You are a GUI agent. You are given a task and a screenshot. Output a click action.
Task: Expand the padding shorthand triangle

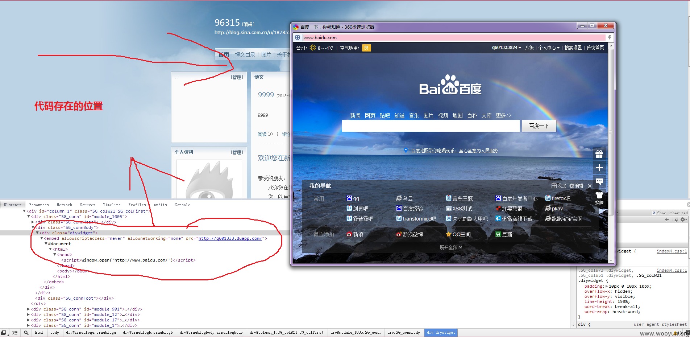[x=607, y=286]
